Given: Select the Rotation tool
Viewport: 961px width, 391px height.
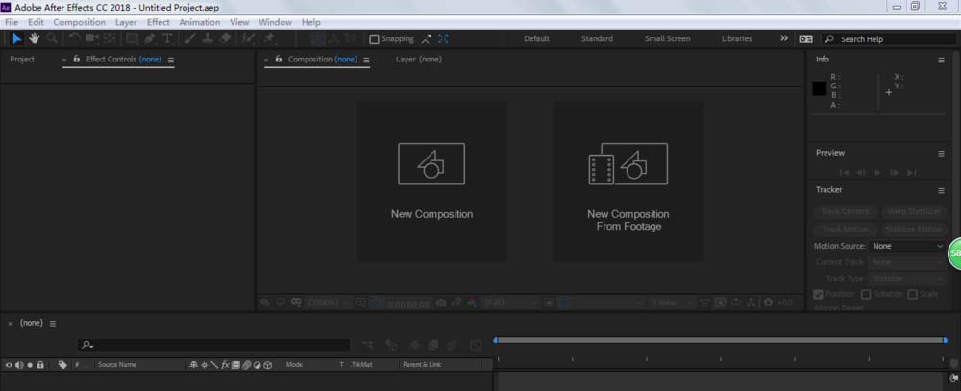Looking at the screenshot, I should (x=74, y=38).
